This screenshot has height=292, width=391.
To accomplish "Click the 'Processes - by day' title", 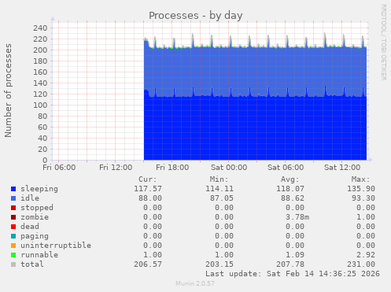I will [x=196, y=16].
